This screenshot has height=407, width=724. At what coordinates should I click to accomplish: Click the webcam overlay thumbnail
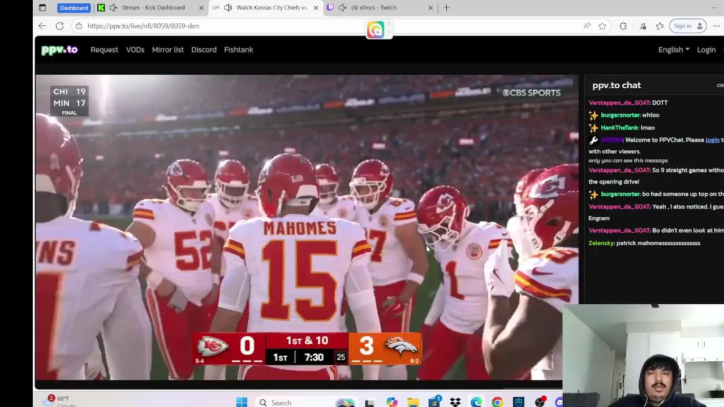pos(643,356)
